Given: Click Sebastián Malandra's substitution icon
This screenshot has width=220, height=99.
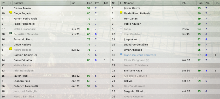Looking at the screenshot, I should click(11, 33).
